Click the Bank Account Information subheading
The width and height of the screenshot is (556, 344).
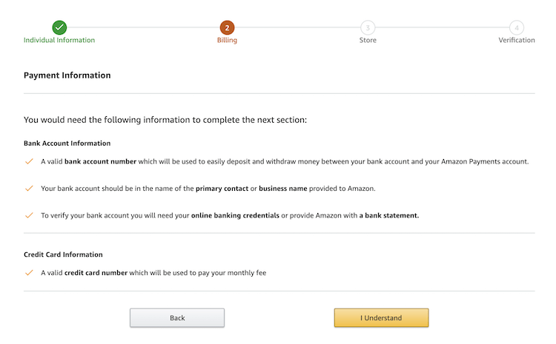pos(67,144)
